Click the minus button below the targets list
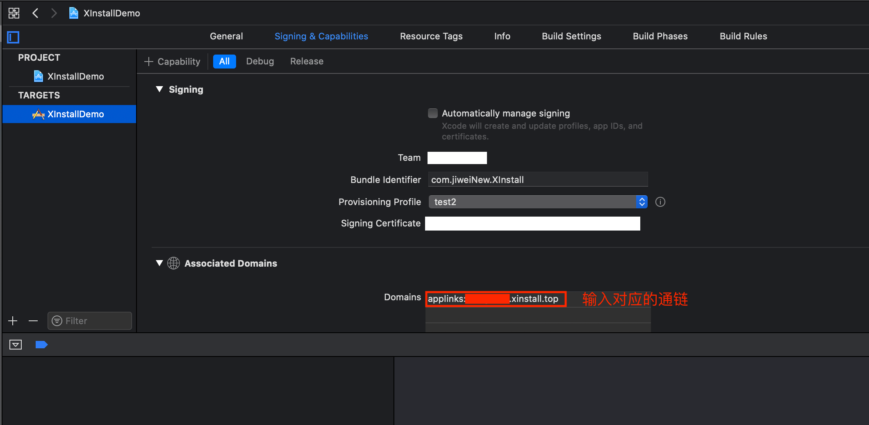The image size is (869, 425). (x=34, y=320)
